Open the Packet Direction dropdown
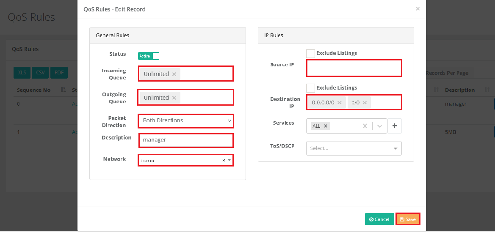 [x=186, y=120]
